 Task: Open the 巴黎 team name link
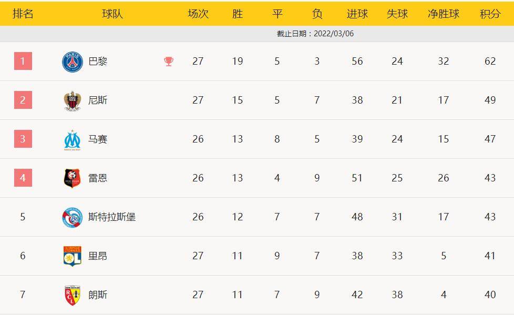coord(98,62)
